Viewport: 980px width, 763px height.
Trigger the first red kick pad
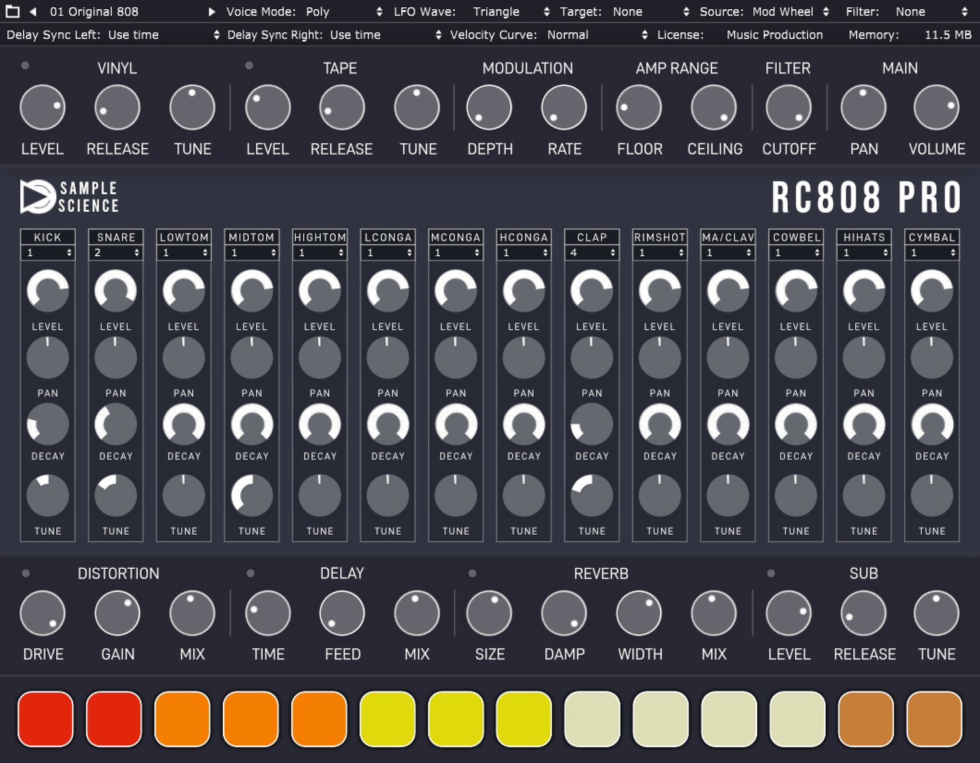point(45,719)
